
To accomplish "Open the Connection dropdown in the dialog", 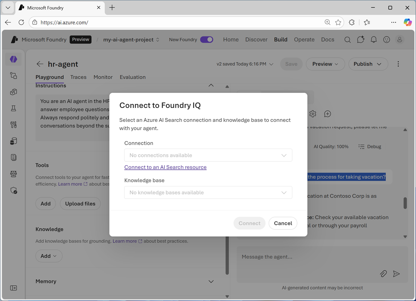I will [x=208, y=155].
